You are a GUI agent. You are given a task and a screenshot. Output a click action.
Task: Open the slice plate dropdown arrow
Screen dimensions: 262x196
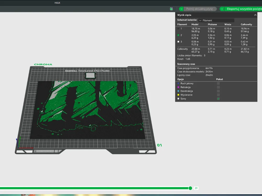[x=181, y=9]
